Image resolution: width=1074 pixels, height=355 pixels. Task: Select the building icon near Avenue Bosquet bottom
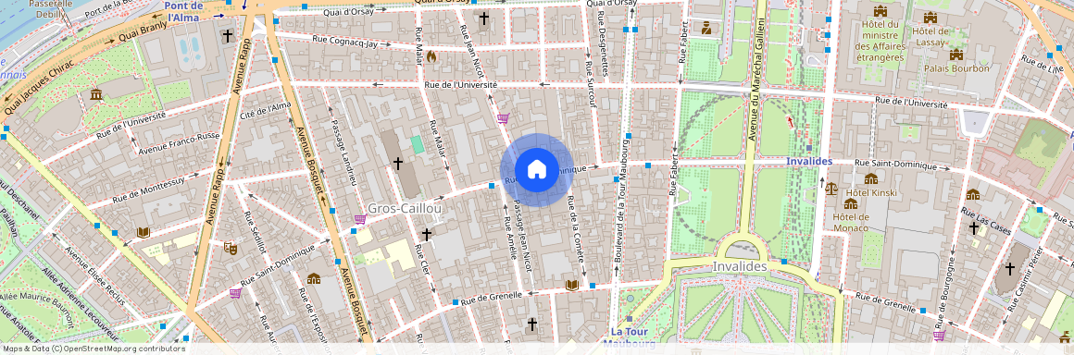314,278
